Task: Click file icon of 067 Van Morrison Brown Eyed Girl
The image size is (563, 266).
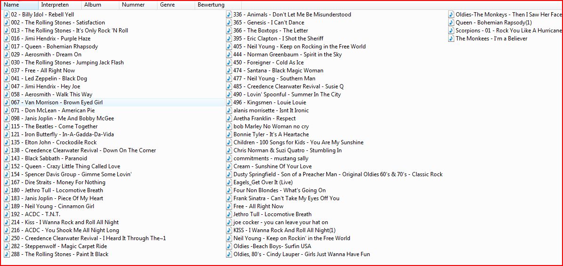Action: 7,102
